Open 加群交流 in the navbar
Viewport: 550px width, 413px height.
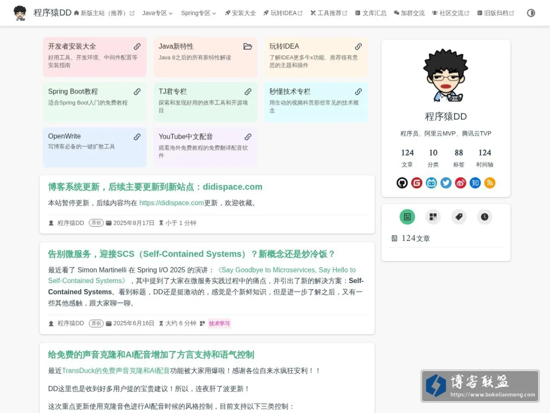pos(409,13)
